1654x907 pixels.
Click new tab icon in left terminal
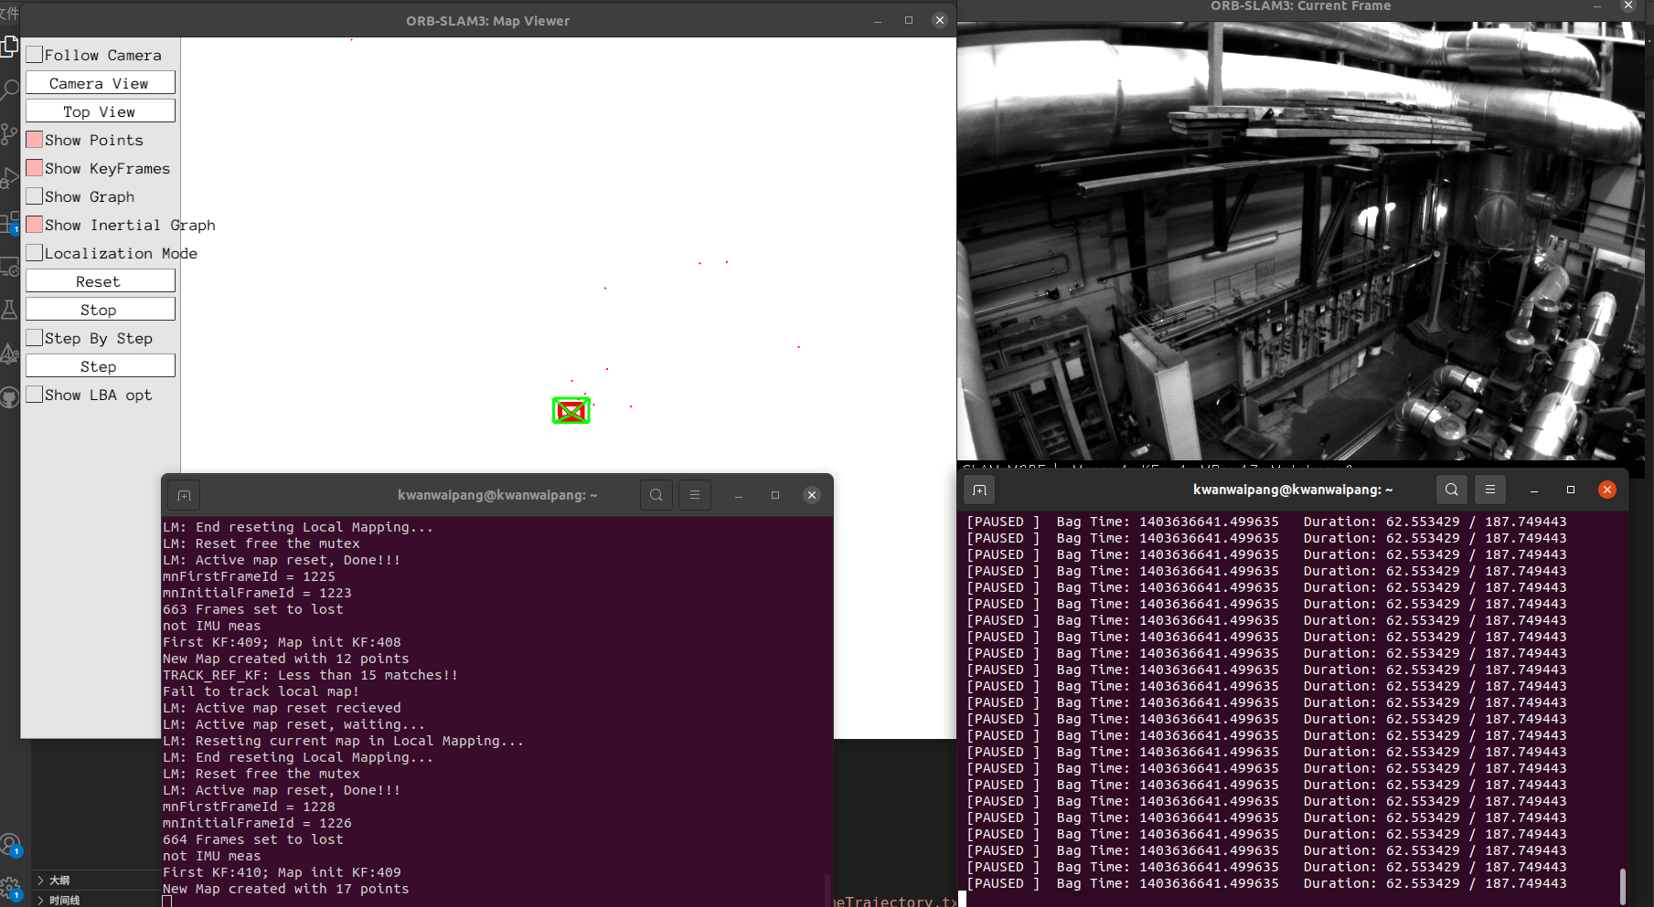(x=184, y=495)
